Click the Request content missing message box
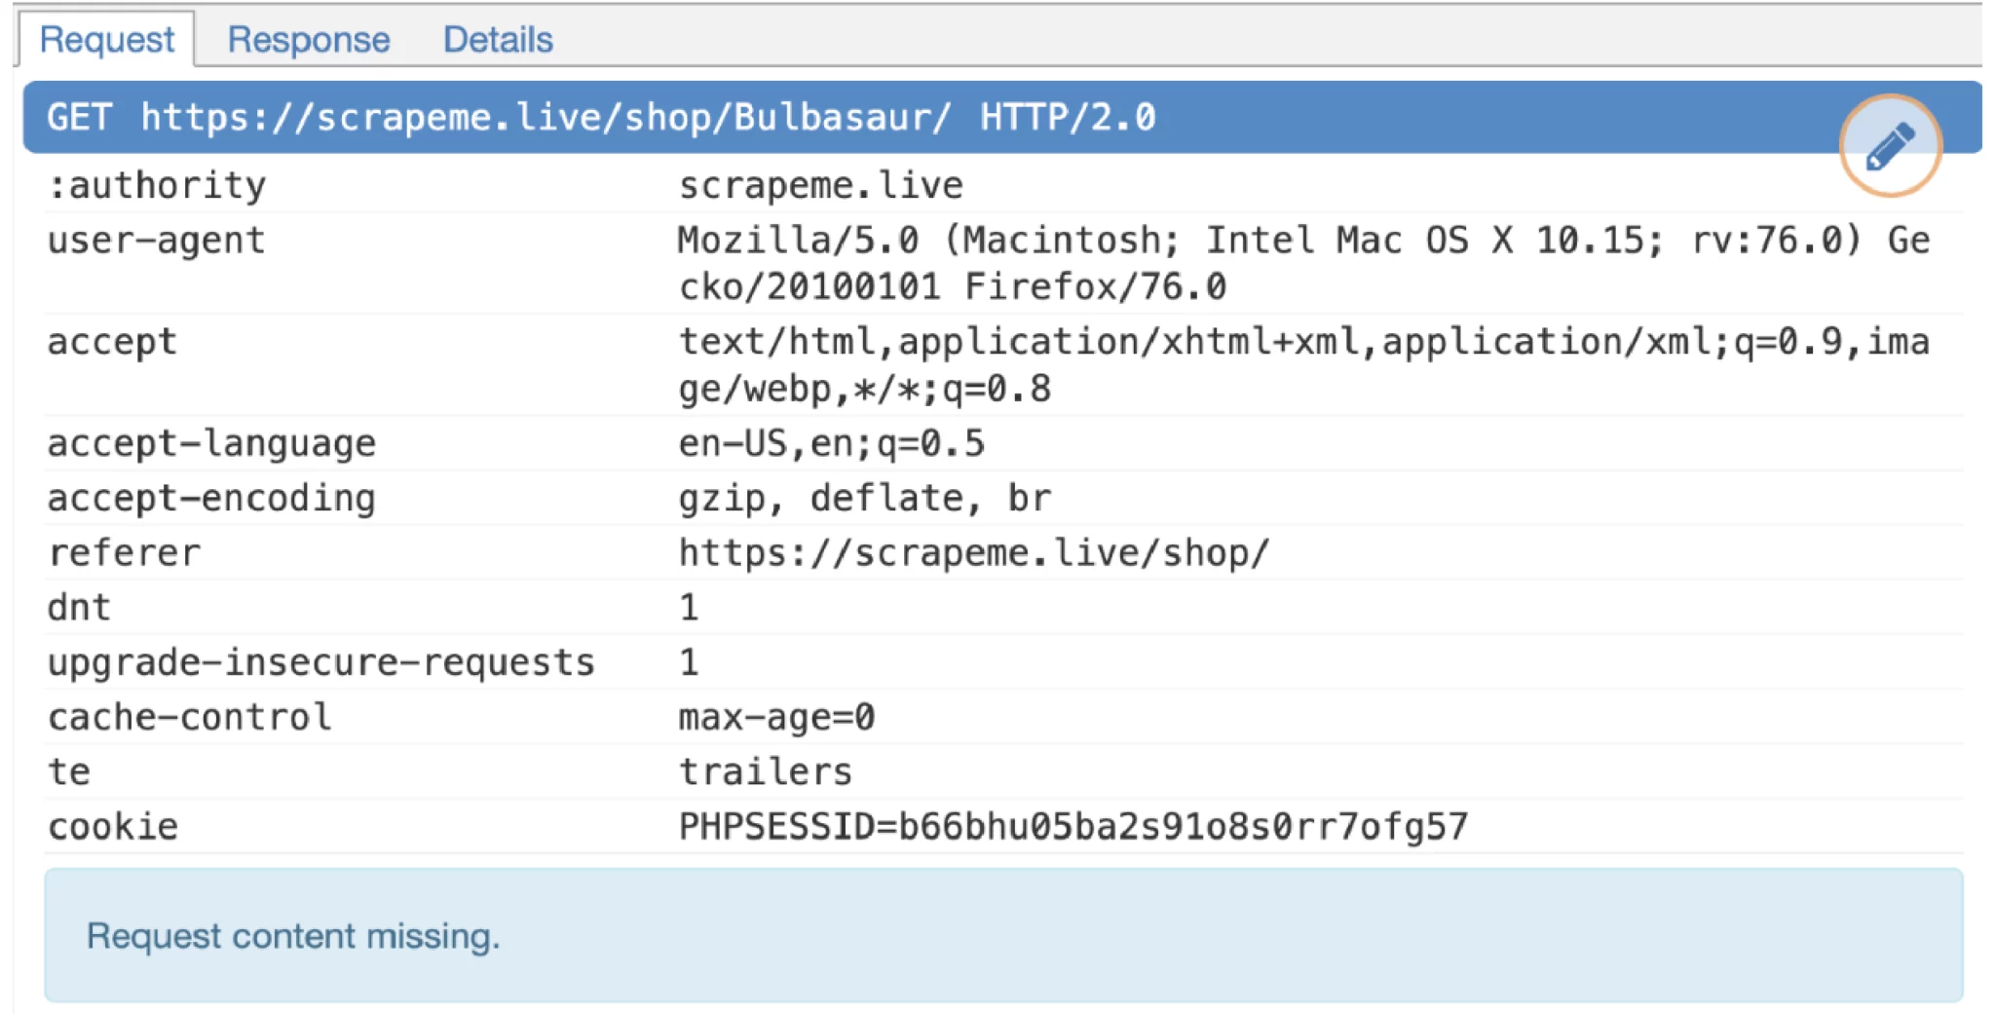This screenshot has height=1014, width=1995. pyautogui.click(x=1003, y=935)
